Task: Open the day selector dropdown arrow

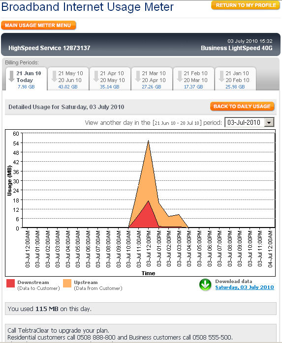Action: [269, 122]
